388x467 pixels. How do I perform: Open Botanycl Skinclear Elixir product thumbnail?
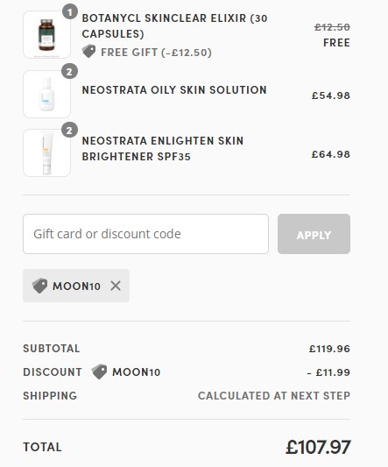tap(46, 34)
